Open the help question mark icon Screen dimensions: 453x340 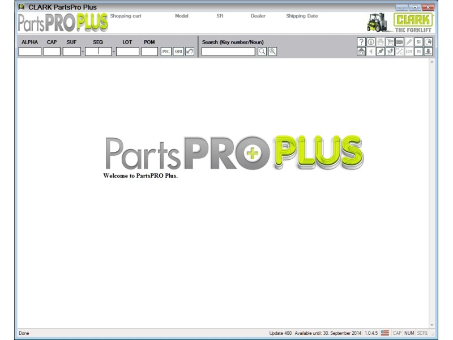[x=361, y=42]
